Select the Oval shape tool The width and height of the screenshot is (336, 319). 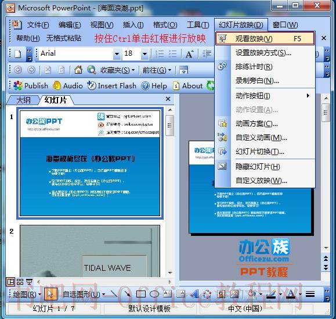coord(154,294)
